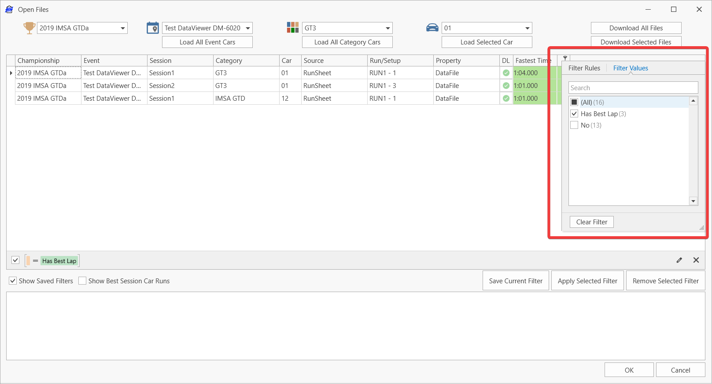Switch to the Filter Rules tab

coord(584,68)
